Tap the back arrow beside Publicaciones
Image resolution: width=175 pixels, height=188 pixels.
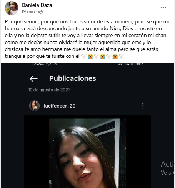33,78
